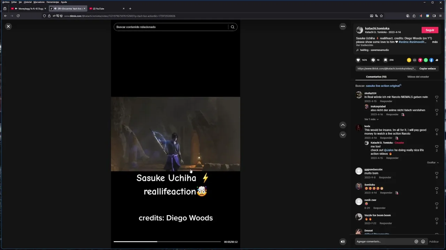This screenshot has height=250, width=446.
Task: Switch to the Moneybagg Yo YouTube tab
Action: pyautogui.click(x=28, y=9)
